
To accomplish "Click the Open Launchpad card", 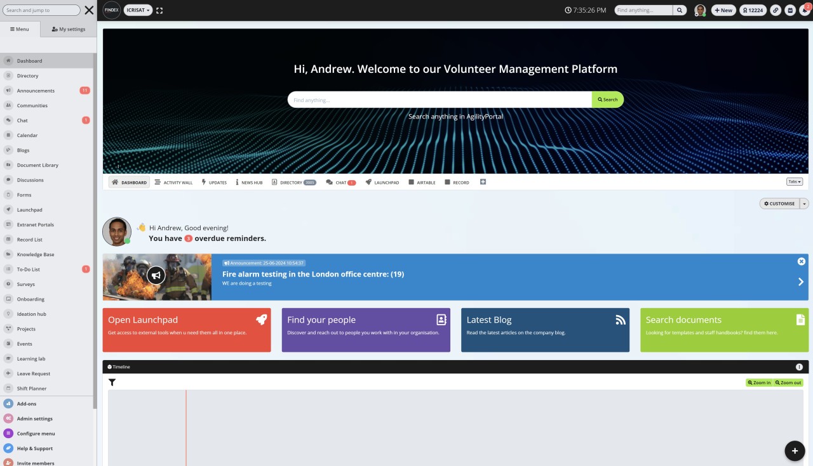I will click(x=186, y=330).
